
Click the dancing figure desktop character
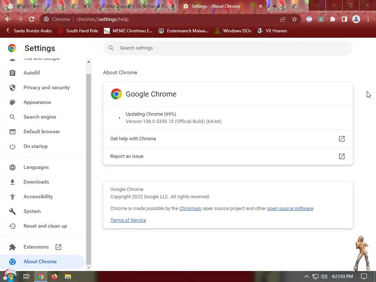pos(362,254)
